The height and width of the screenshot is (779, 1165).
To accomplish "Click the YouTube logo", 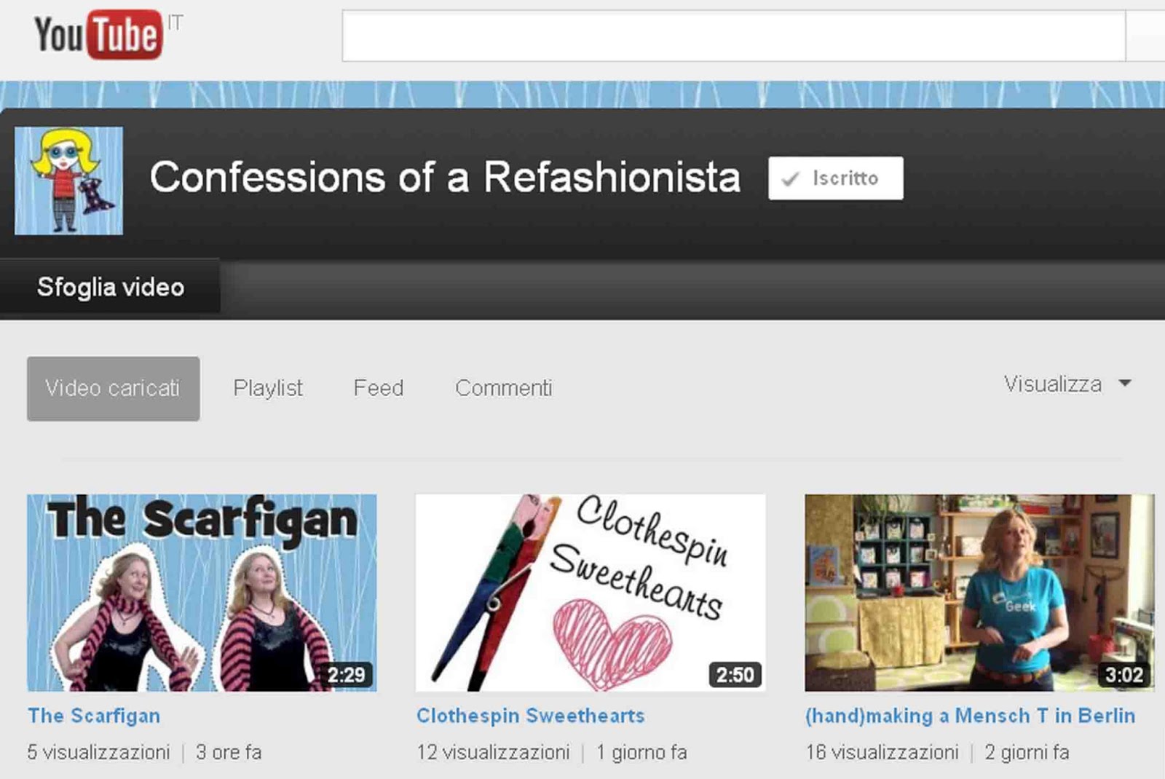I will click(98, 34).
